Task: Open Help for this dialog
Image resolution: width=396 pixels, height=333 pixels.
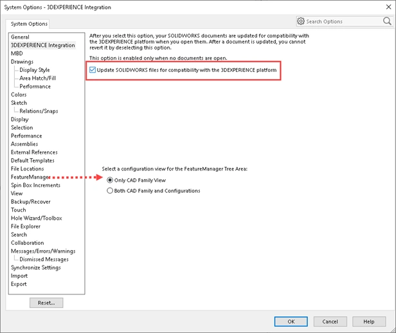Action: pyautogui.click(x=369, y=321)
